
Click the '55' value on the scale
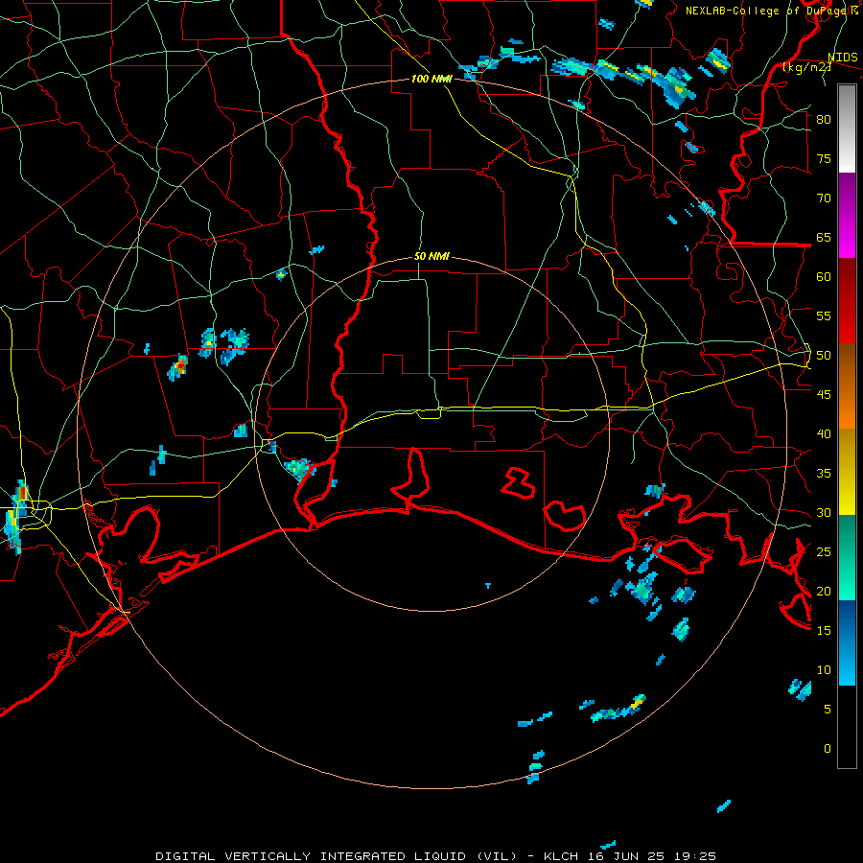824,315
